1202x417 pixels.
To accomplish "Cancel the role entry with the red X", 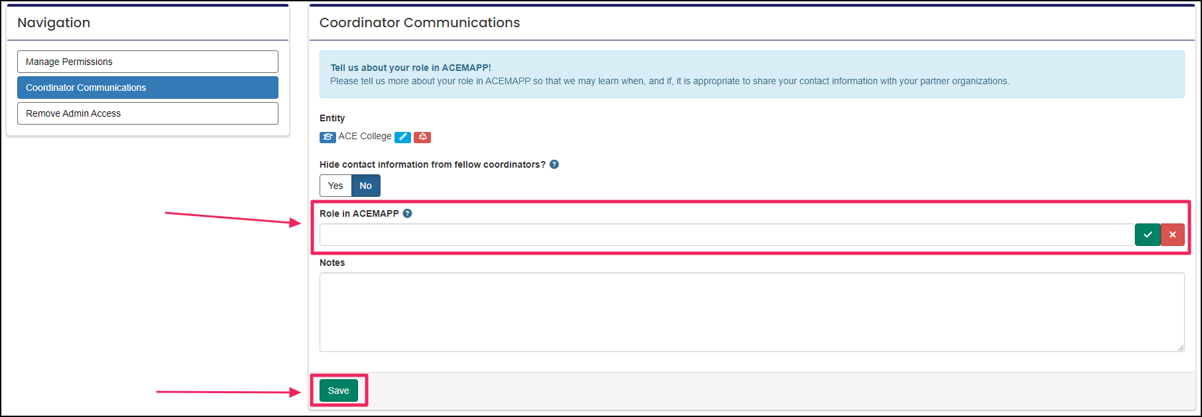I will [1173, 235].
